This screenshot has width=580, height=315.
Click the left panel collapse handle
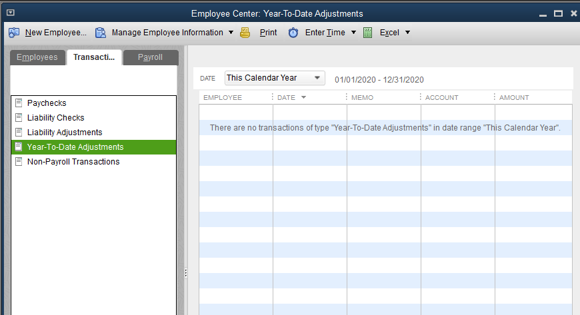pos(186,273)
